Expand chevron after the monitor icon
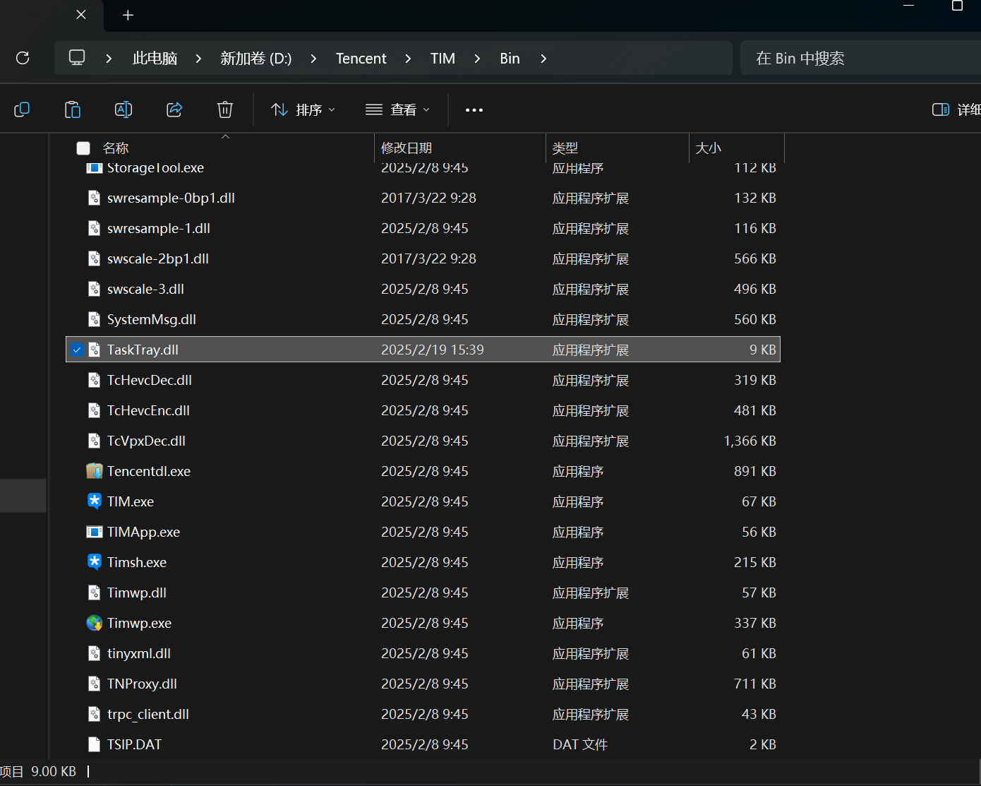 coord(109,59)
